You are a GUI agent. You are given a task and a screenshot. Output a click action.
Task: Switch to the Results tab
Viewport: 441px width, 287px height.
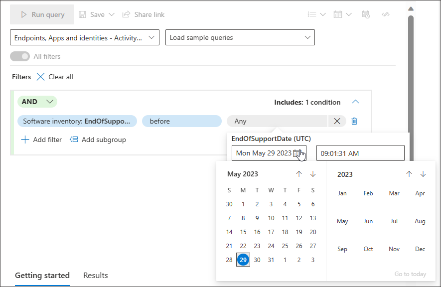[95, 275]
